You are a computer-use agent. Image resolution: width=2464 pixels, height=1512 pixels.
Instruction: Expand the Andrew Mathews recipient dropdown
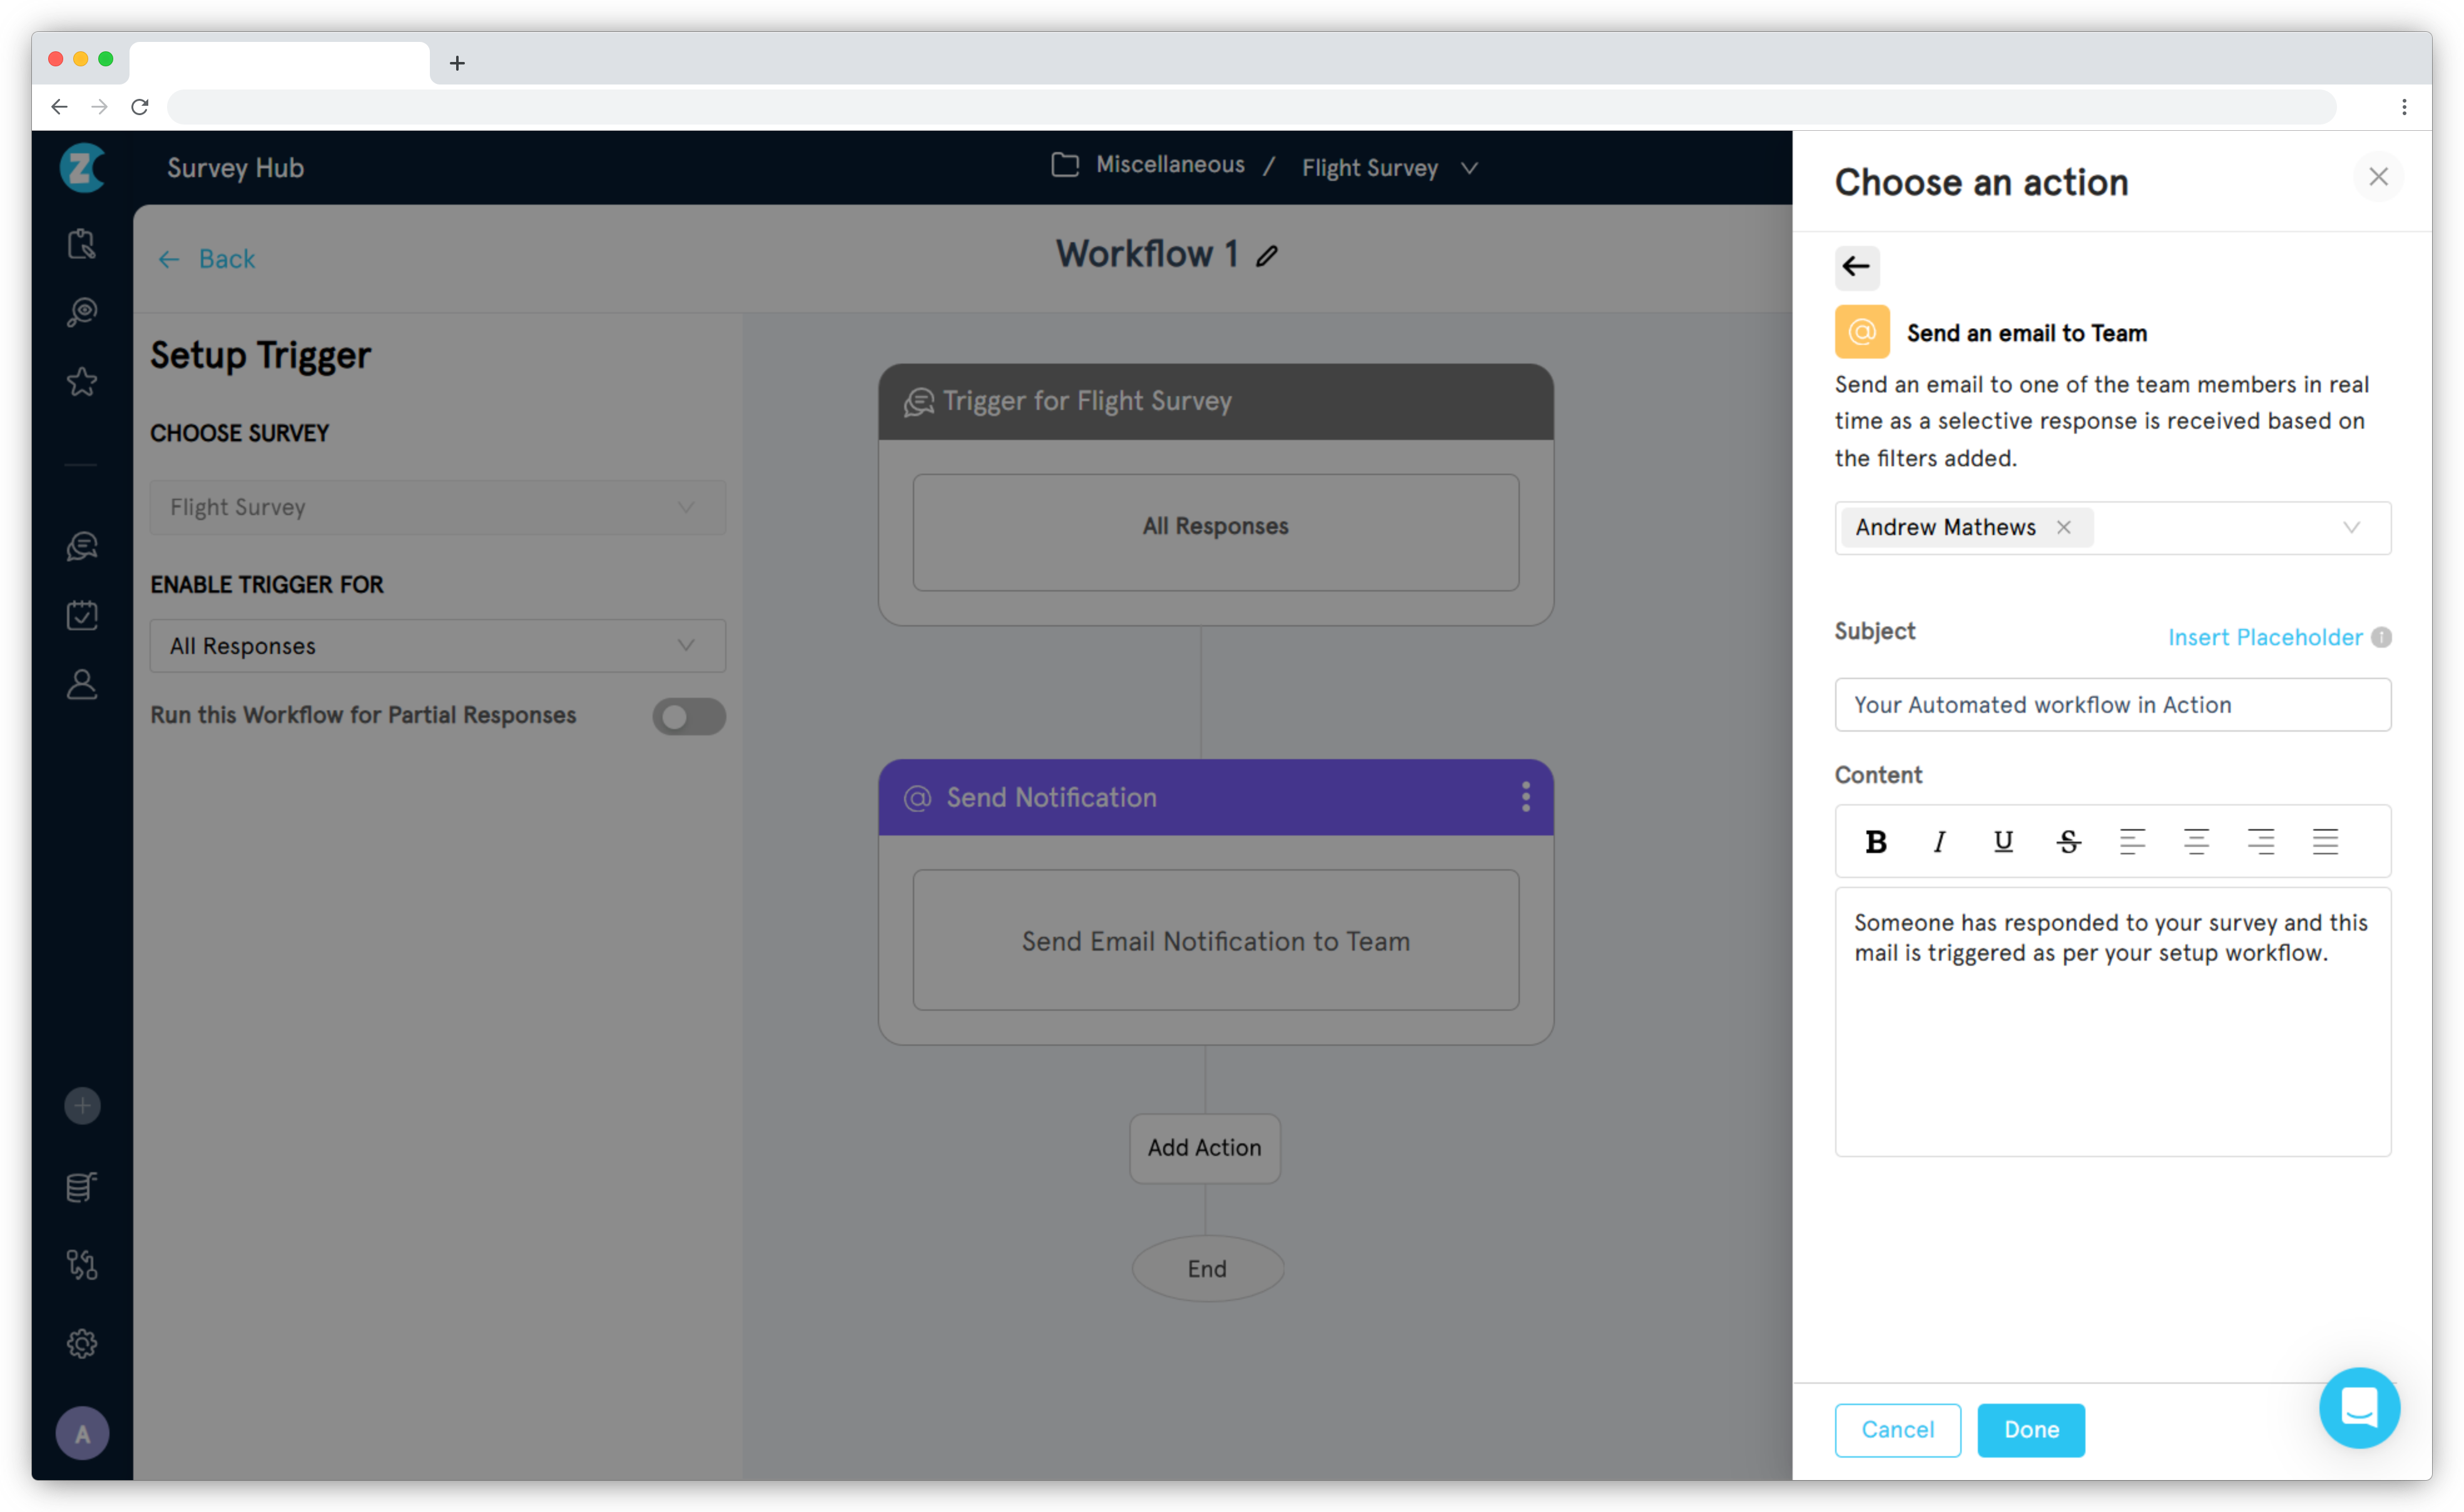coord(2351,528)
